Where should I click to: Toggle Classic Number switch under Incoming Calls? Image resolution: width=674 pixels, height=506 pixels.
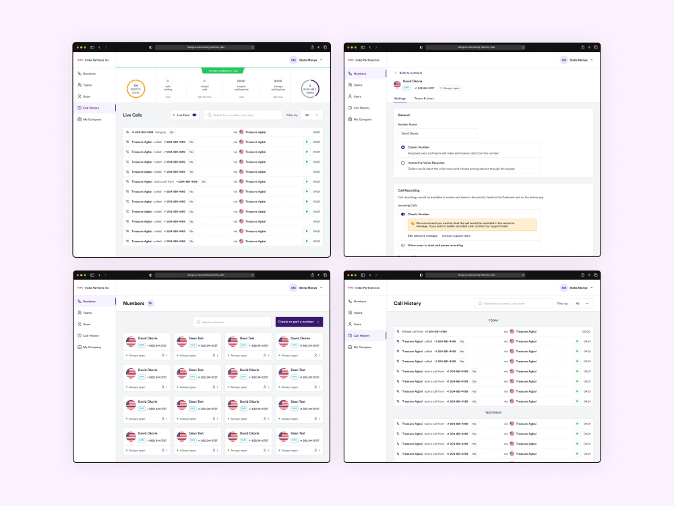coord(403,215)
